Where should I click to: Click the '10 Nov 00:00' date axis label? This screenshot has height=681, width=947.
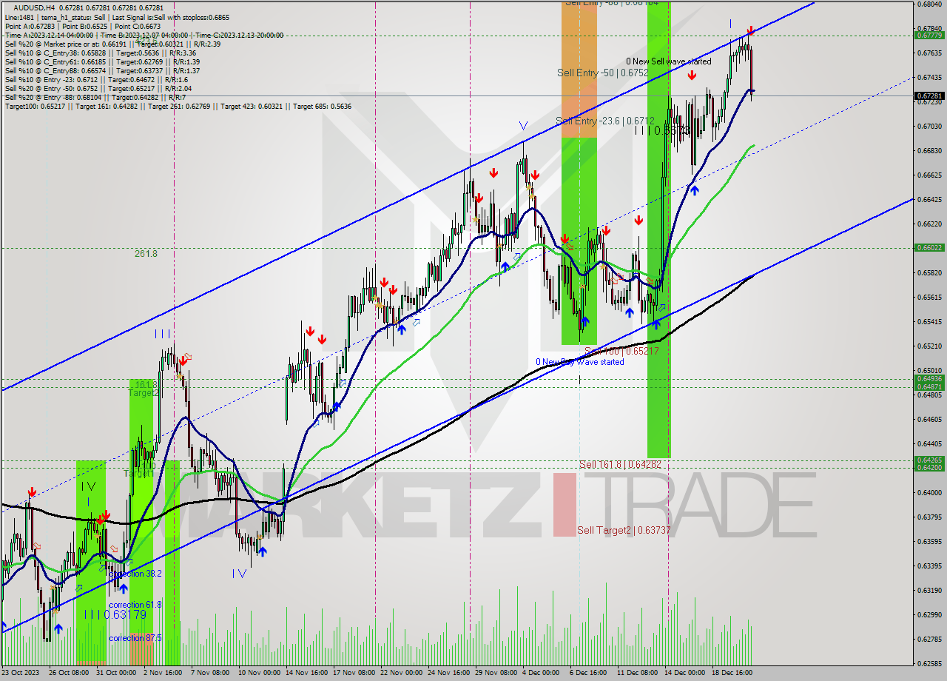259,673
